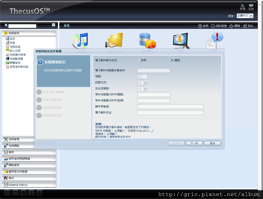Open the disk array pie-chart icon

tap(148, 41)
